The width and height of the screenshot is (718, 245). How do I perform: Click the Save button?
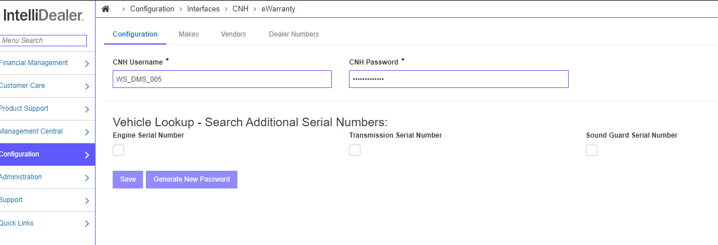click(x=128, y=179)
